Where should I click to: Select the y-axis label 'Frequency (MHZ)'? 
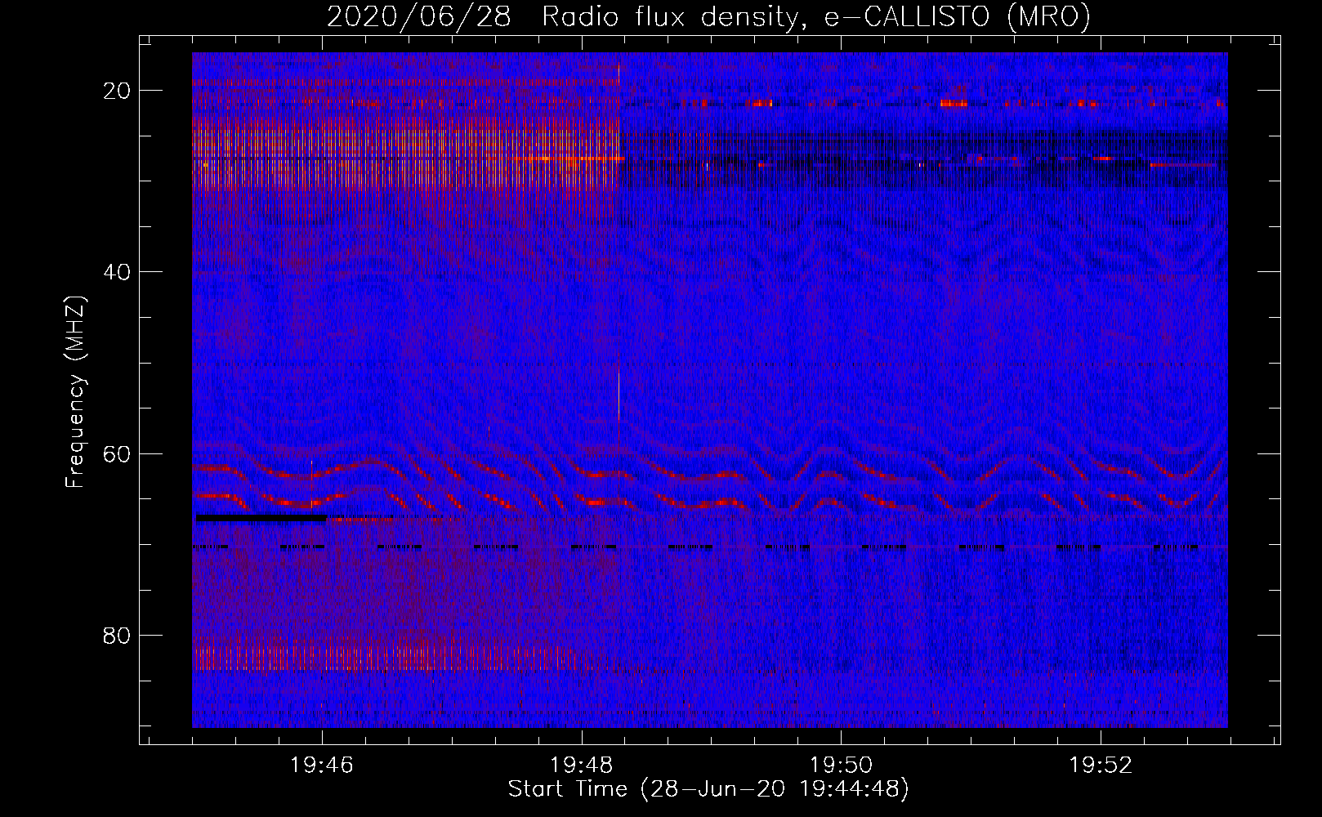74,391
